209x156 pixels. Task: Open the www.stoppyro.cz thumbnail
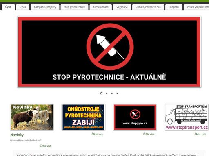tap(135, 117)
